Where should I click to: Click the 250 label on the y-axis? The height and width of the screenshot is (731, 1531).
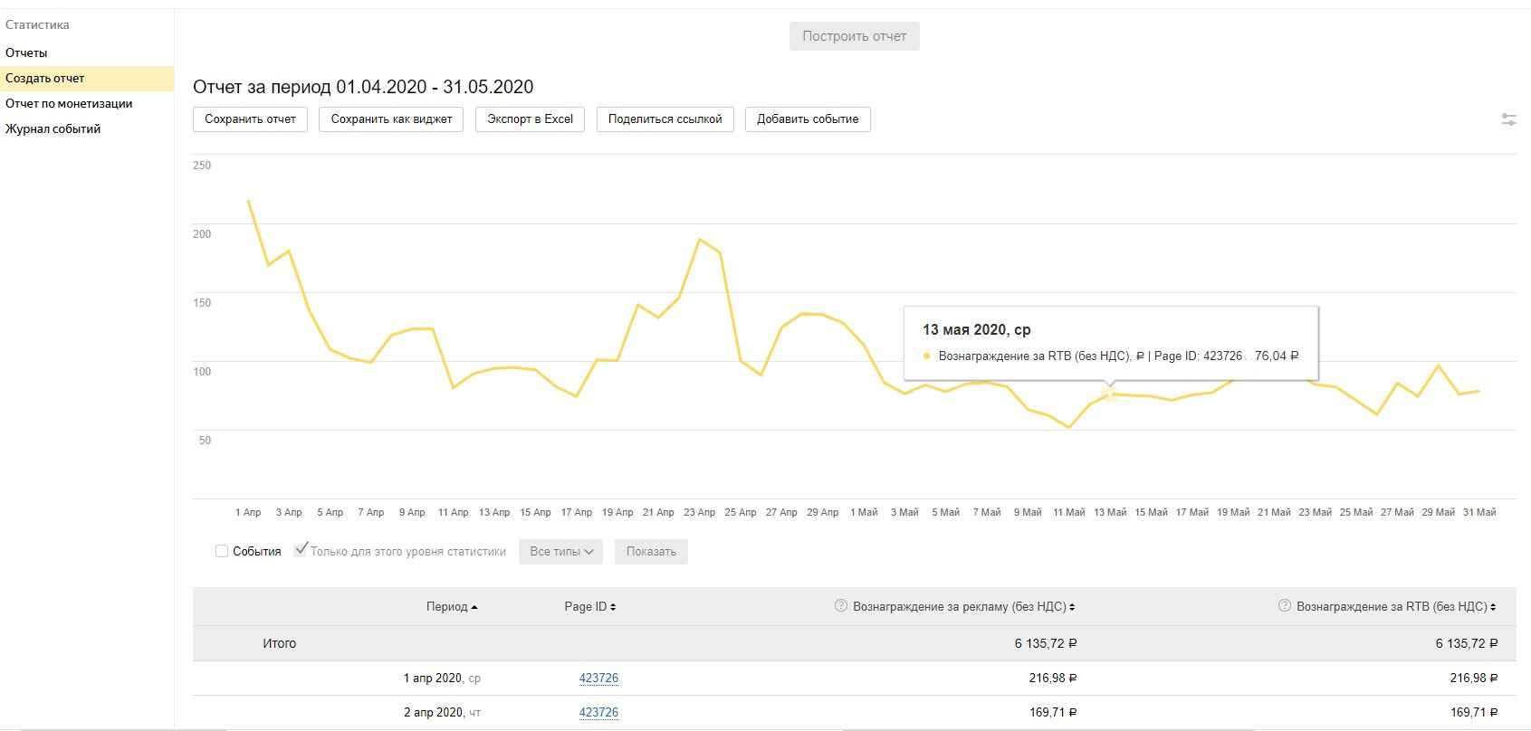(202, 166)
